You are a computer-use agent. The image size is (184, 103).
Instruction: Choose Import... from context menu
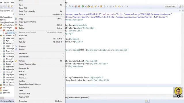(x=40, y=46)
